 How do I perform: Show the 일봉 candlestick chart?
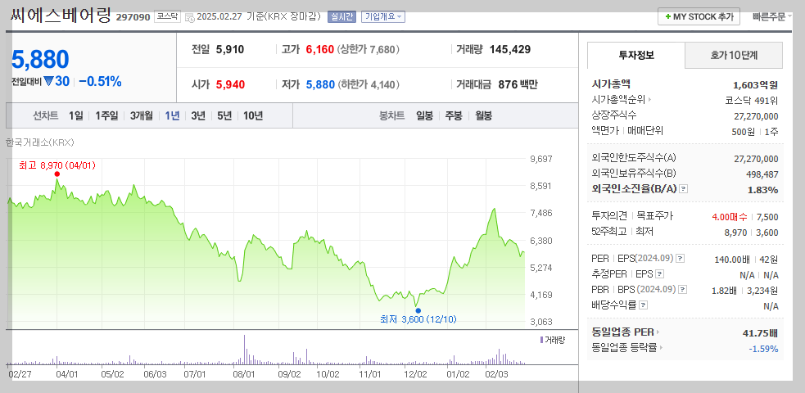coord(424,116)
